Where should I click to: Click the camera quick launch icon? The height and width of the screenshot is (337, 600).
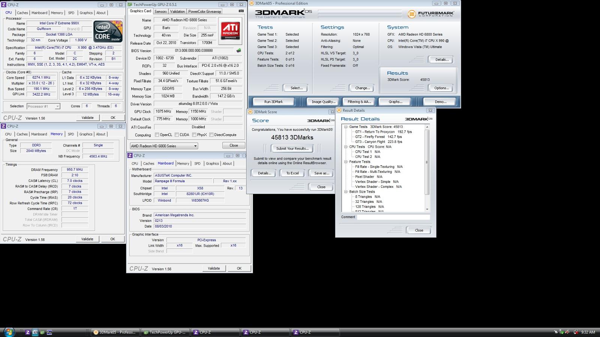pos(35,332)
